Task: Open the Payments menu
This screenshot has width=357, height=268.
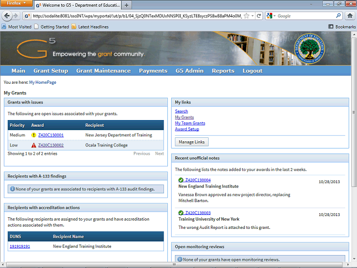Action: 153,71
